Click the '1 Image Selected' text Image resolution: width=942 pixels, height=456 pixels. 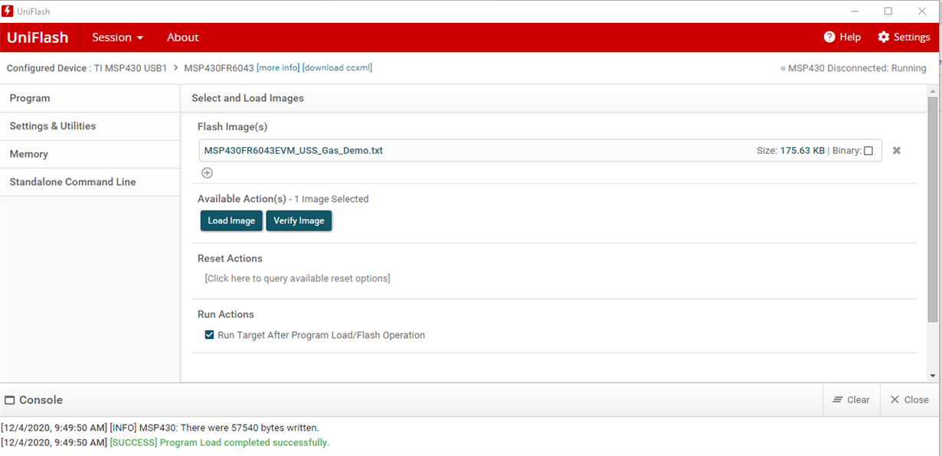point(332,199)
